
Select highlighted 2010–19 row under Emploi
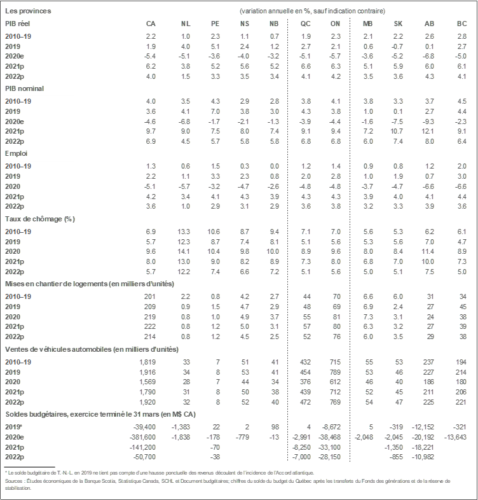tap(40, 166)
